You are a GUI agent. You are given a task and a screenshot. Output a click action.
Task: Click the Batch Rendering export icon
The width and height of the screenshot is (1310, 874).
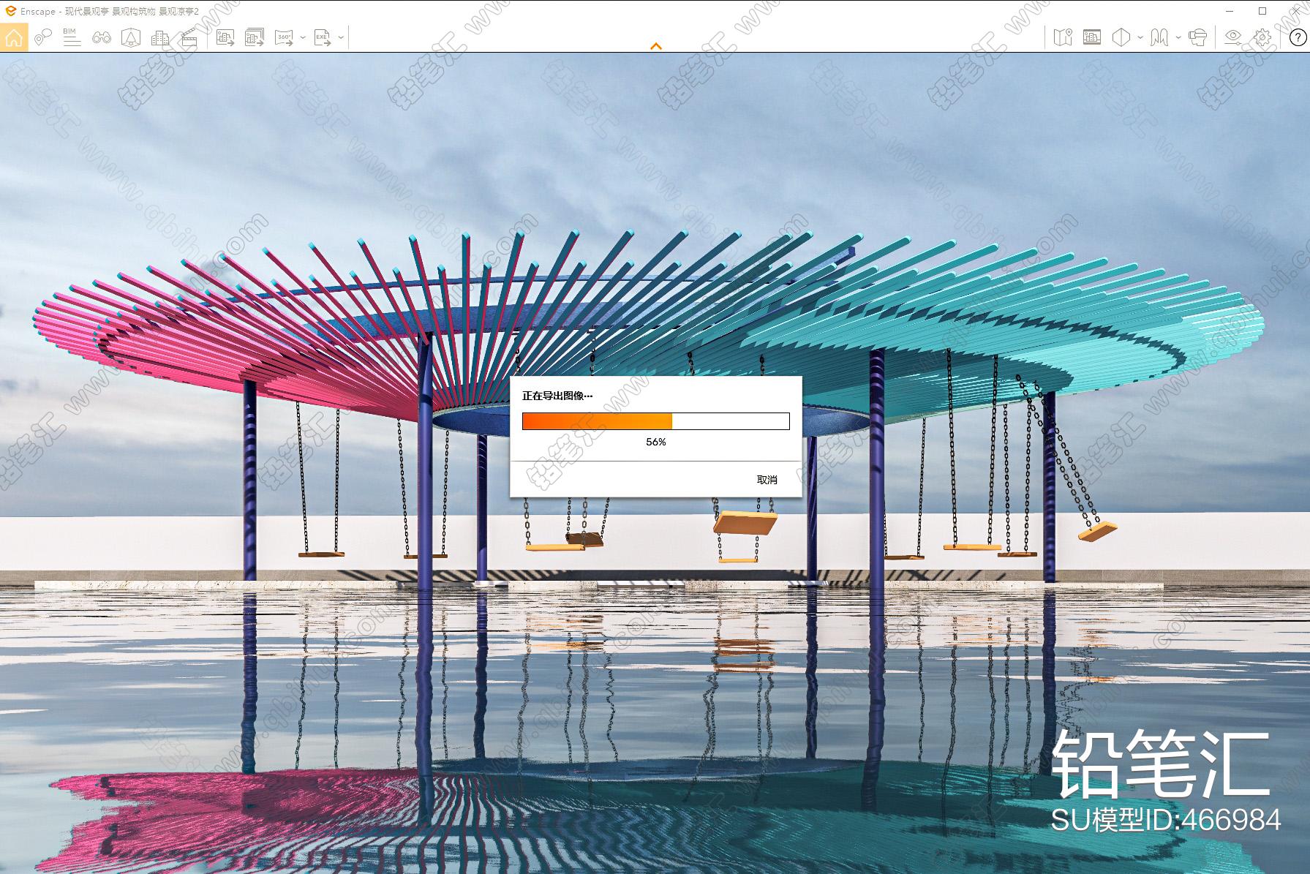coord(255,37)
